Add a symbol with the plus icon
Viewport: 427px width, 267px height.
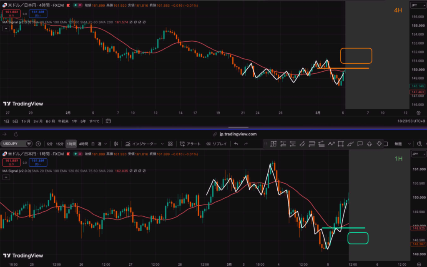[38, 144]
